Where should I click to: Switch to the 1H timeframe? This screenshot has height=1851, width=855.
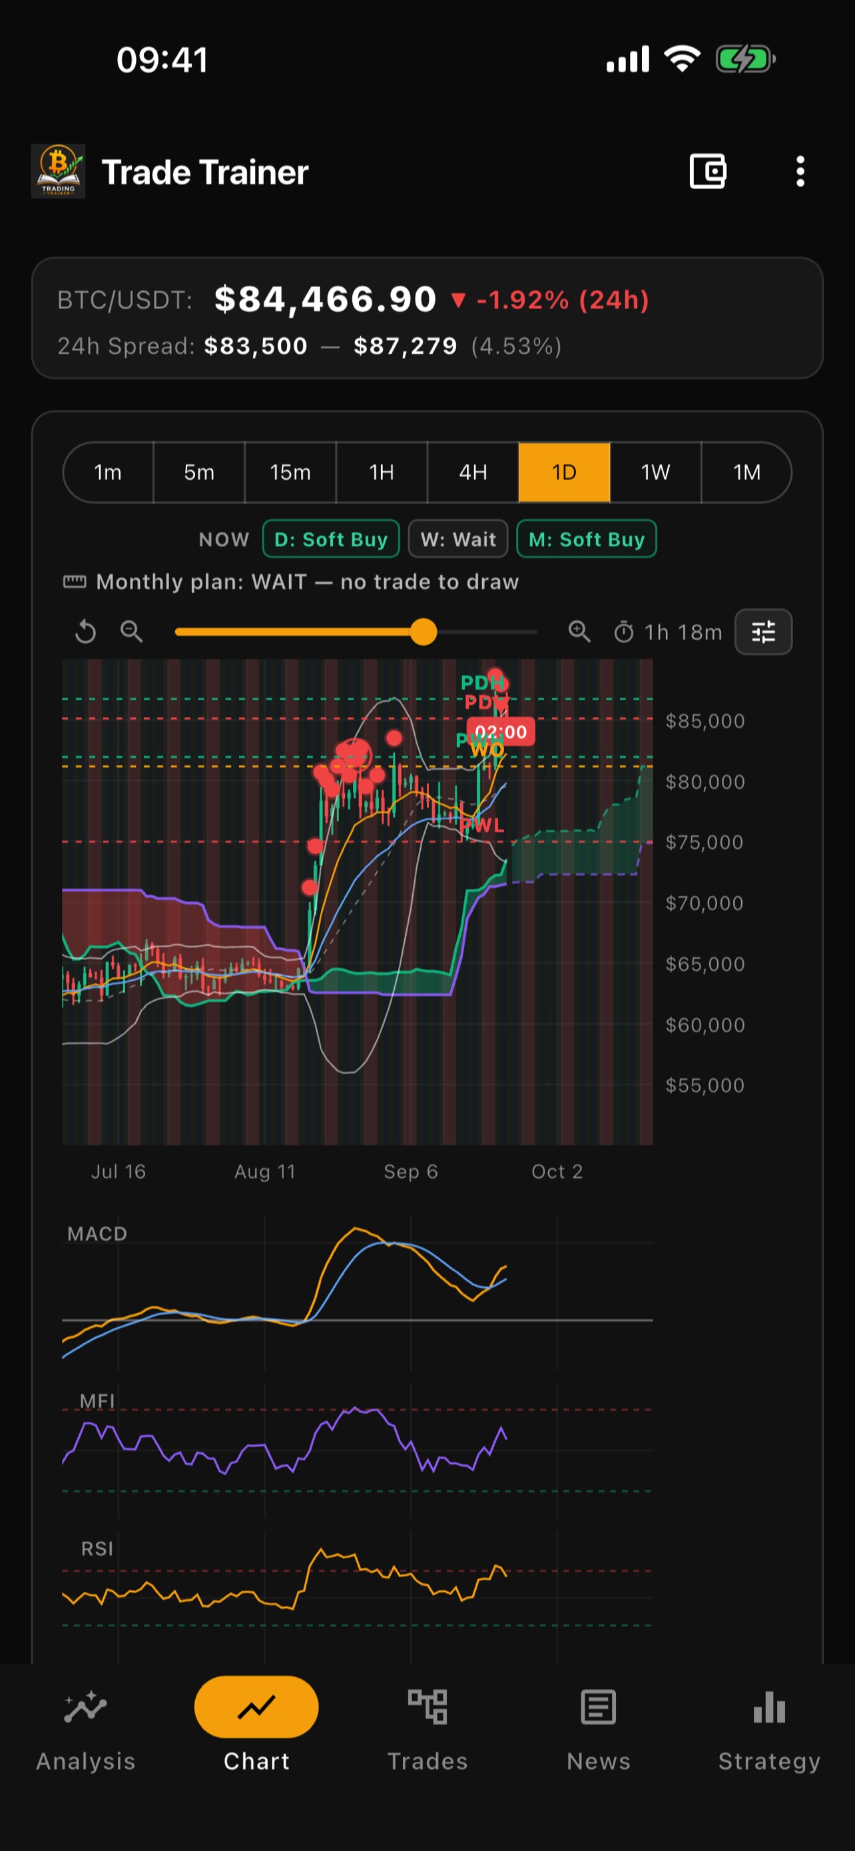pos(381,472)
